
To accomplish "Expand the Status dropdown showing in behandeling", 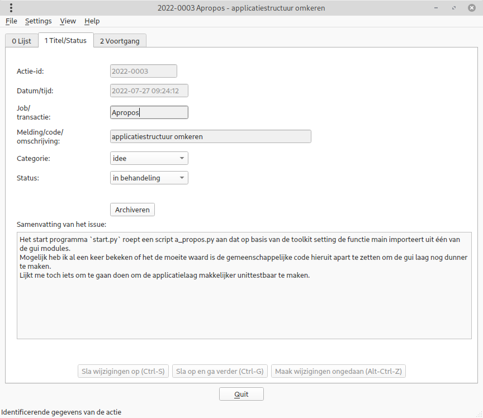I will click(x=149, y=178).
